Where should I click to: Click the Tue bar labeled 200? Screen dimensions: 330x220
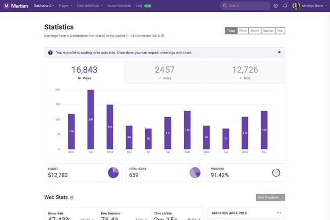click(91, 119)
